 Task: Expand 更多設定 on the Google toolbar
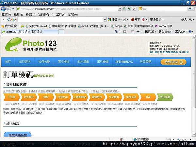(x=157, y=20)
